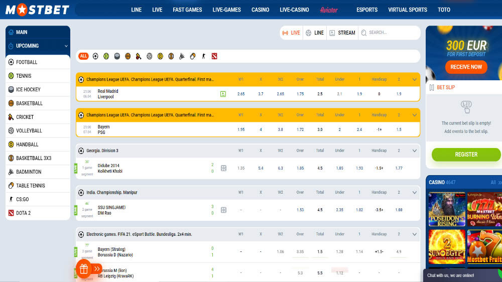The height and width of the screenshot is (282, 502).
Task: Click the search magnifier icon
Action: [363, 33]
